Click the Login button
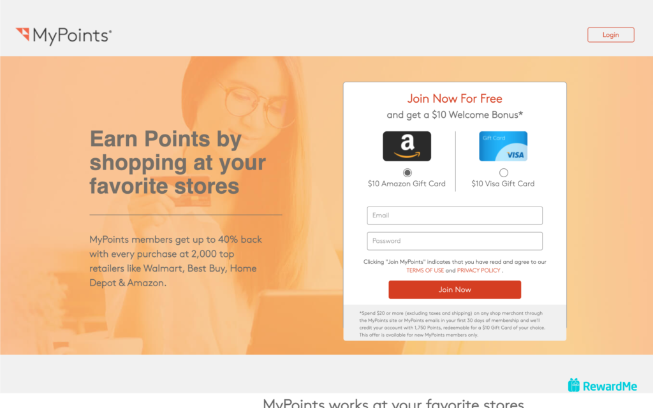This screenshot has width=653, height=408. click(610, 34)
